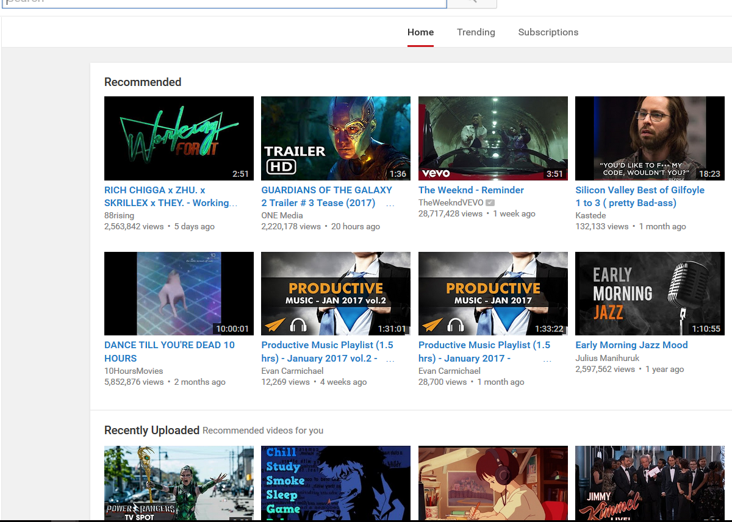Click the 10-hour dance video thumbnail
732x522 pixels.
click(179, 293)
